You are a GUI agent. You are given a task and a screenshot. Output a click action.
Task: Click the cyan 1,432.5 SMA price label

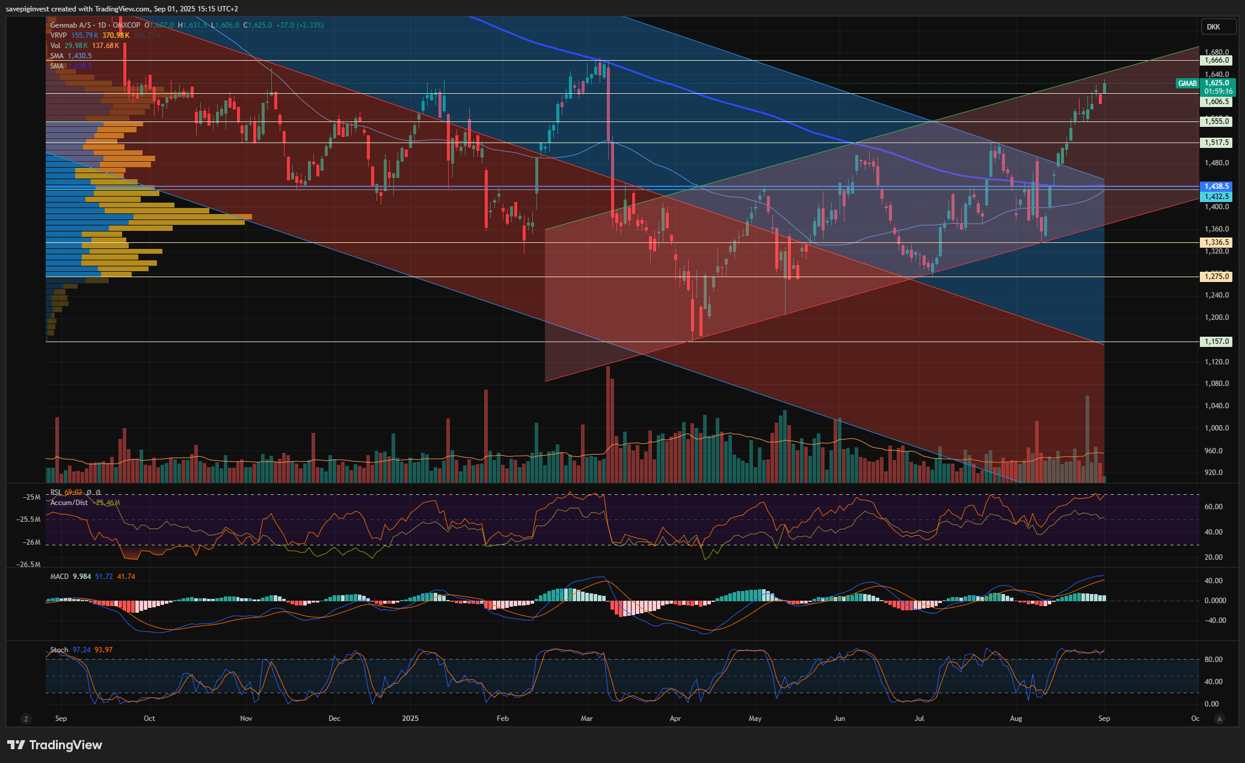coord(1216,197)
